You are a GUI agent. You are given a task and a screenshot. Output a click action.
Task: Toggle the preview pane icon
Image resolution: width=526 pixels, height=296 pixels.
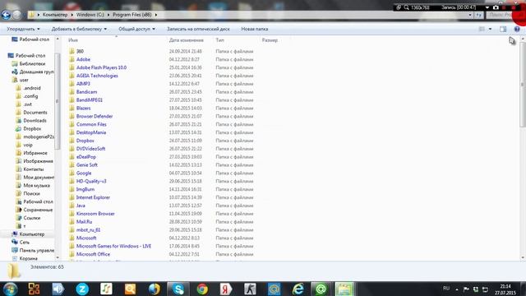pyautogui.click(x=503, y=30)
